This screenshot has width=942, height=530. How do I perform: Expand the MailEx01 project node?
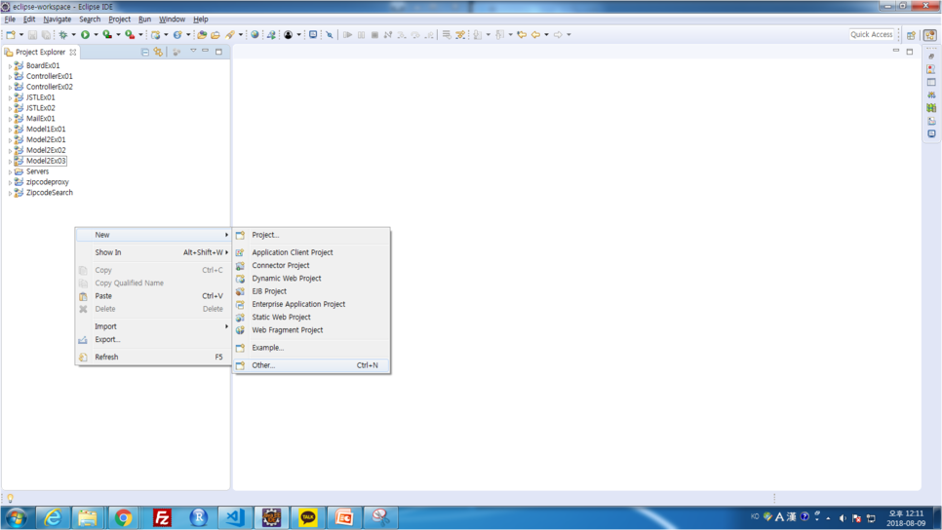point(10,119)
